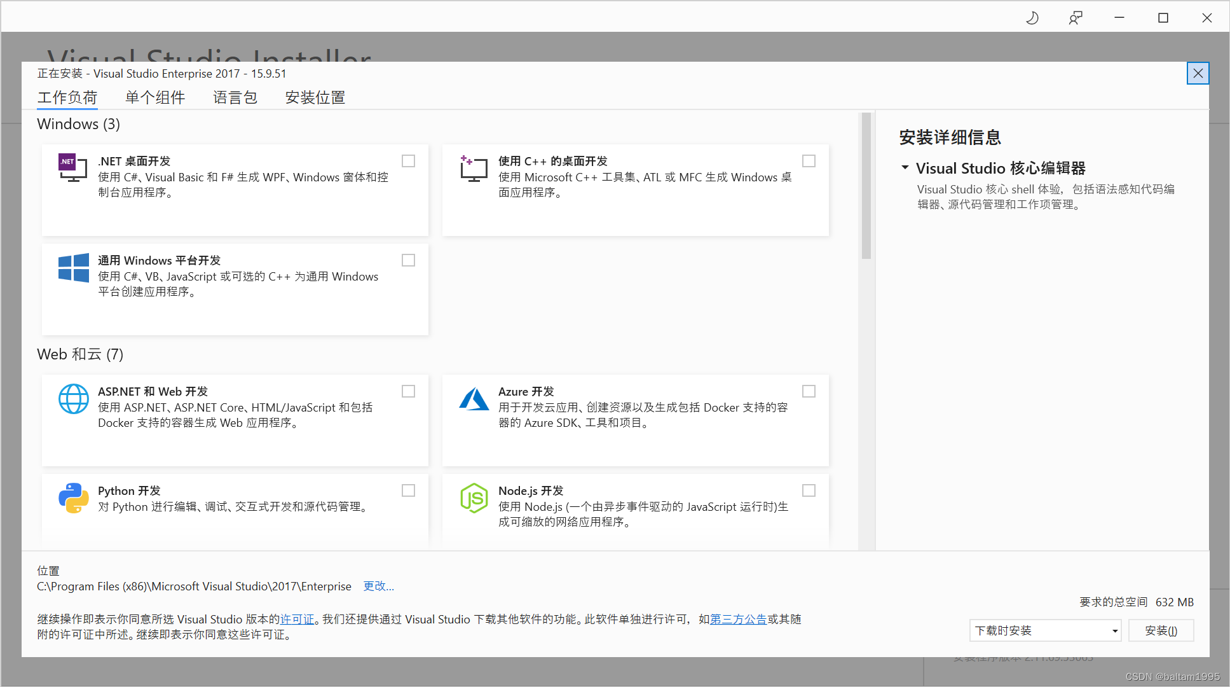Click the 安装 button
Image resolution: width=1230 pixels, height=687 pixels.
tap(1161, 630)
